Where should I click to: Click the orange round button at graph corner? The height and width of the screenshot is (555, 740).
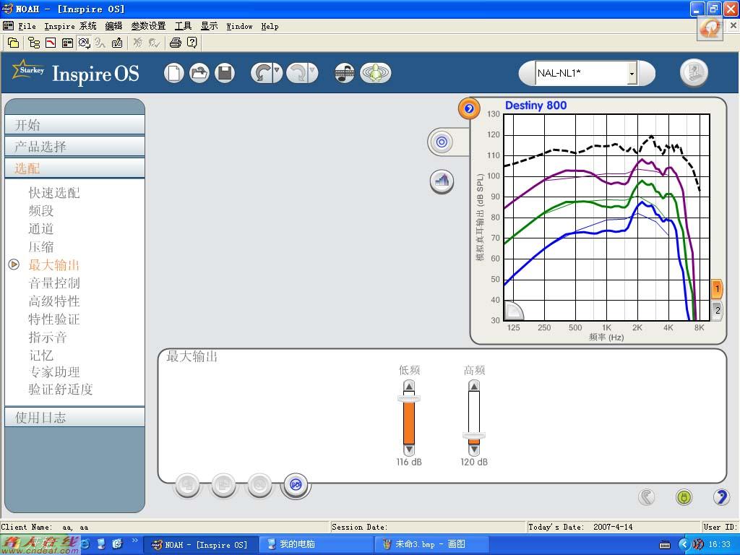[x=469, y=109]
